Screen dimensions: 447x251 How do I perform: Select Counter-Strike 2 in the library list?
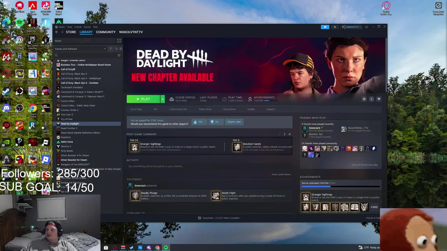click(69, 110)
